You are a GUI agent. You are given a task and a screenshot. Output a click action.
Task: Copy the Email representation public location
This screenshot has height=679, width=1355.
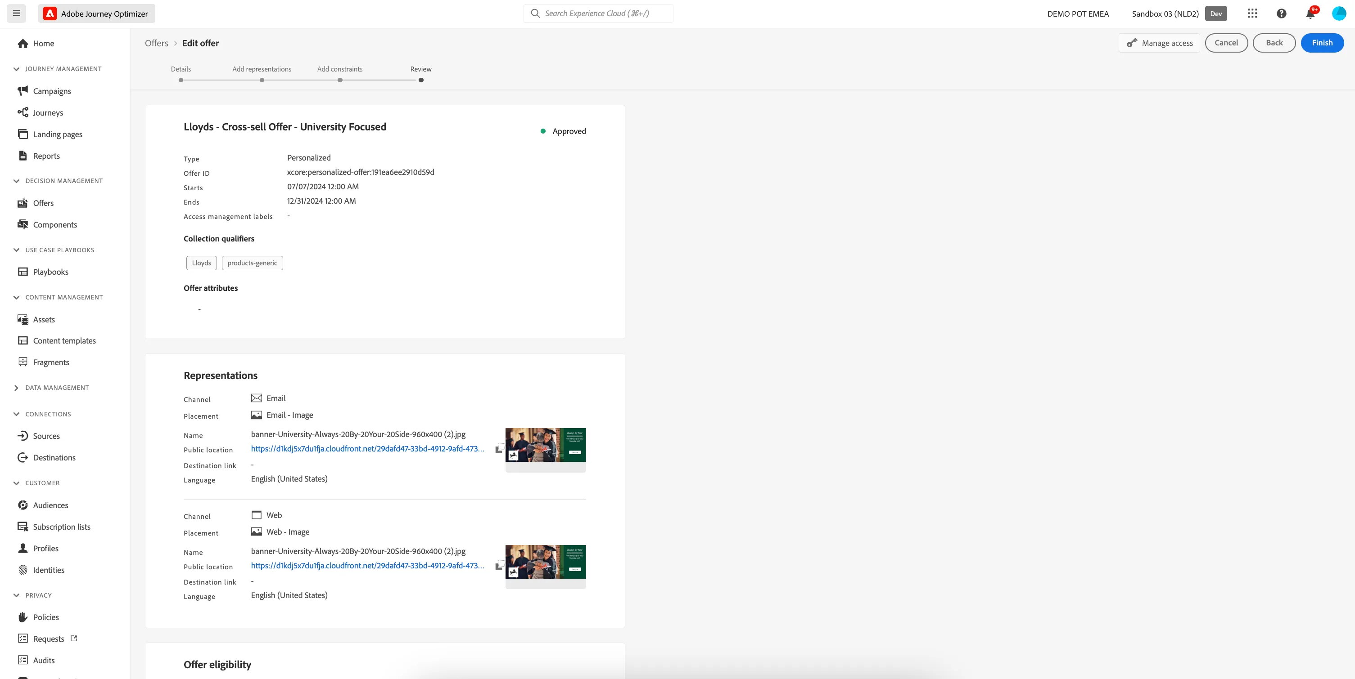point(499,448)
